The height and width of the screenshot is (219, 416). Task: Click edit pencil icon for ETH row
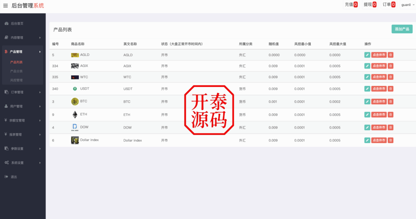coord(367,115)
